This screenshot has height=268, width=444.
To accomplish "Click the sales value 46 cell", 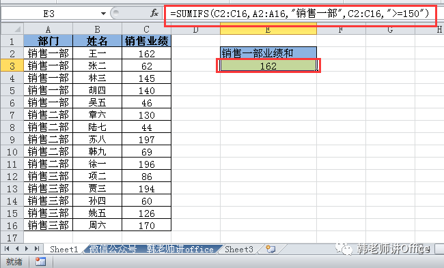I will pos(146,102).
